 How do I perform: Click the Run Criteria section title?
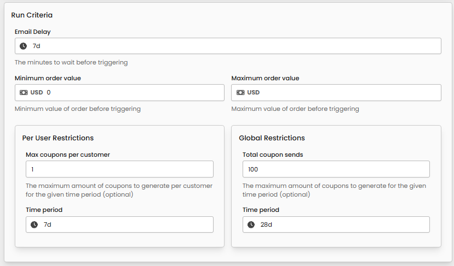[x=32, y=15]
